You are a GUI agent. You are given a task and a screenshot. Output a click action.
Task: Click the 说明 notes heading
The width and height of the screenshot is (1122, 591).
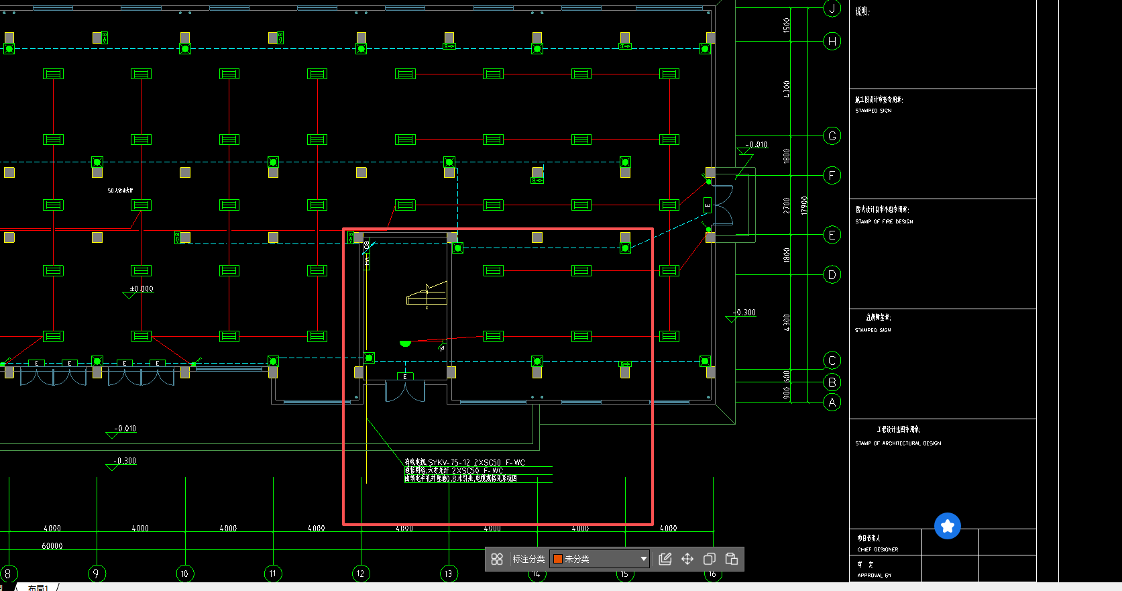click(x=862, y=11)
